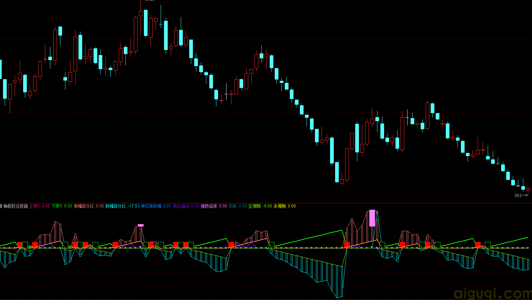Click the round icon before 轴枢跃迁短趋
Screen dimensions: 532x300
[1, 206]
